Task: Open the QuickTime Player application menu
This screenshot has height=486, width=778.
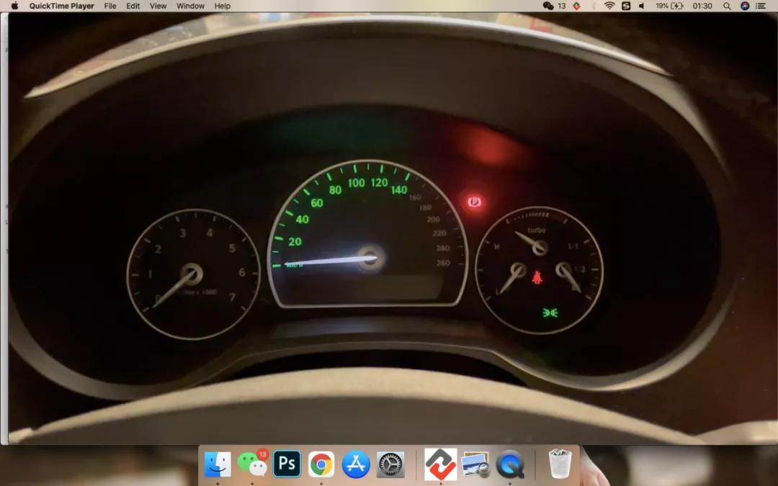Action: point(61,6)
